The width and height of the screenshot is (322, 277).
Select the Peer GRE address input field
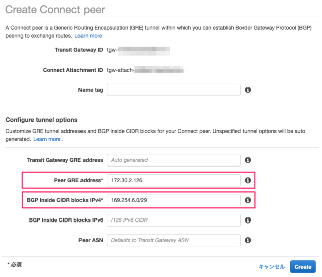(174, 180)
